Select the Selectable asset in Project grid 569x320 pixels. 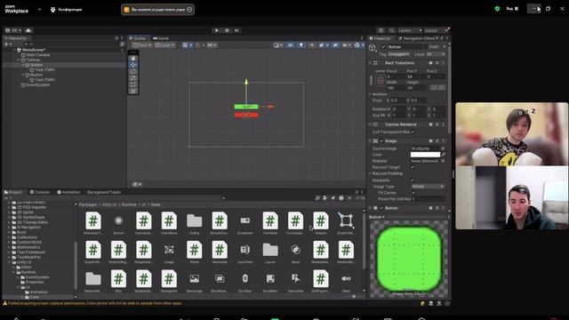tap(295, 281)
